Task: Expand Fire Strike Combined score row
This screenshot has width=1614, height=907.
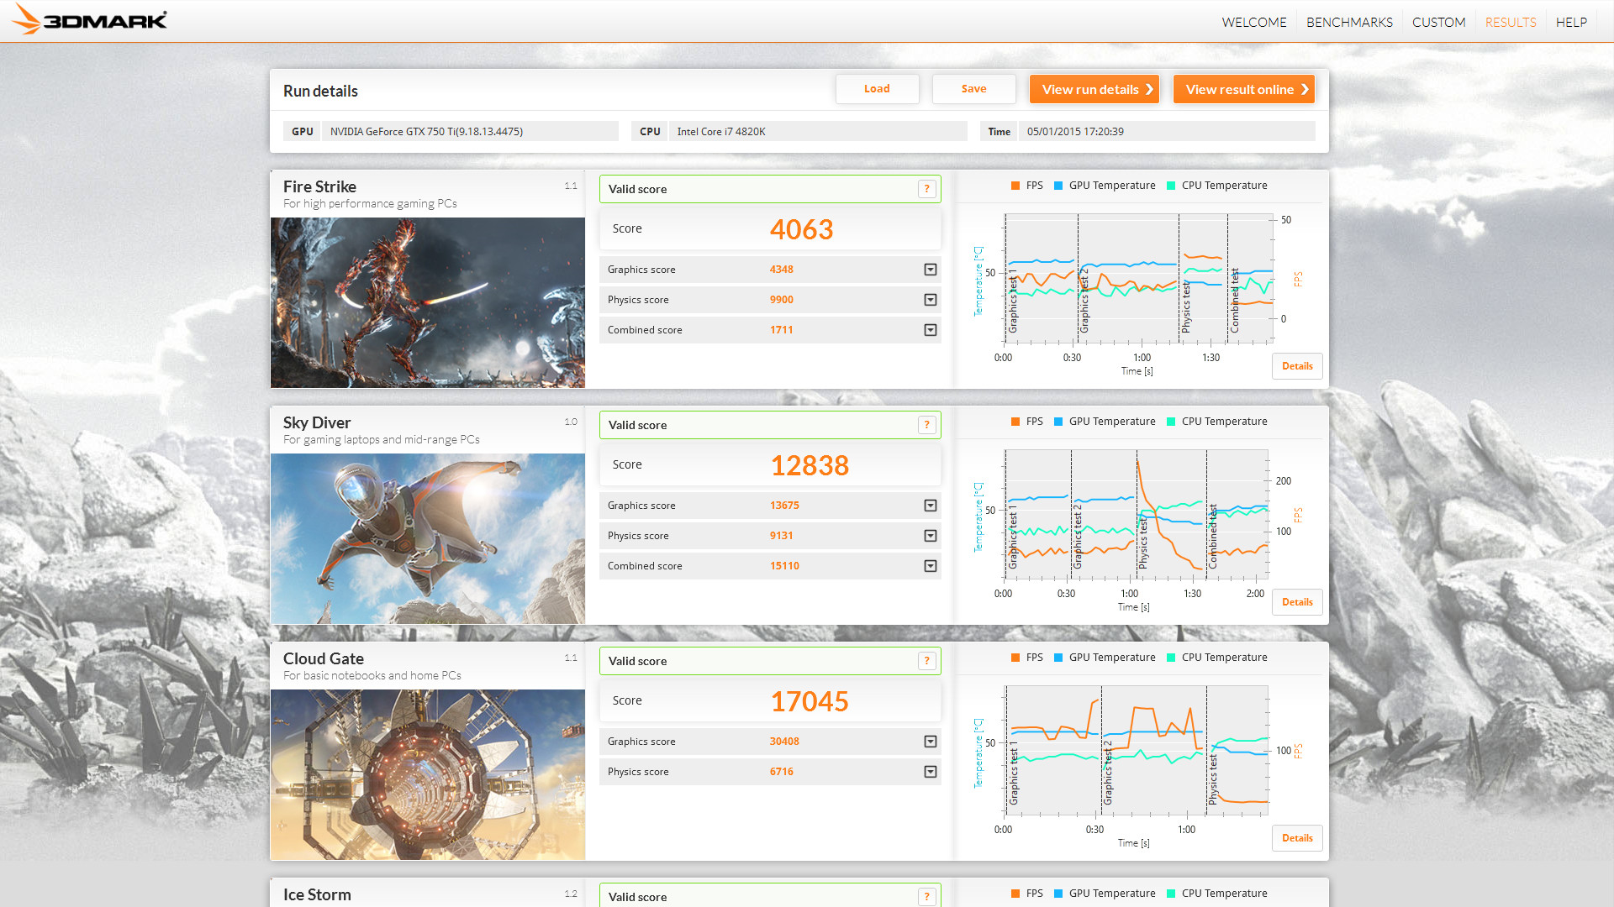Action: coord(930,330)
